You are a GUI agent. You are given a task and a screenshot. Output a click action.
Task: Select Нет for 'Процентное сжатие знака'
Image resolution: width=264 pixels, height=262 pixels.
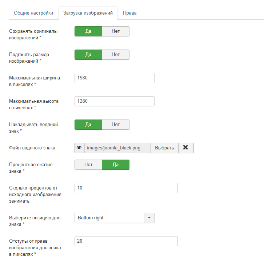tap(88, 164)
